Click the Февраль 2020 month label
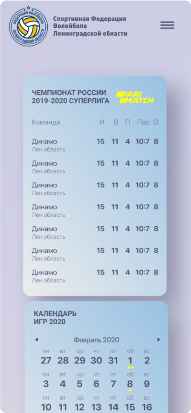This screenshot has width=191, height=413. coord(96,340)
